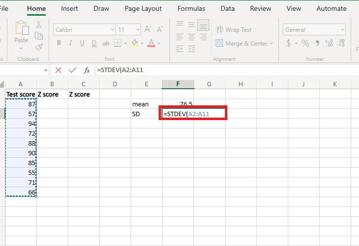The image size is (359, 246).
Task: Toggle Strikethrough formatting
Action: pos(106,43)
